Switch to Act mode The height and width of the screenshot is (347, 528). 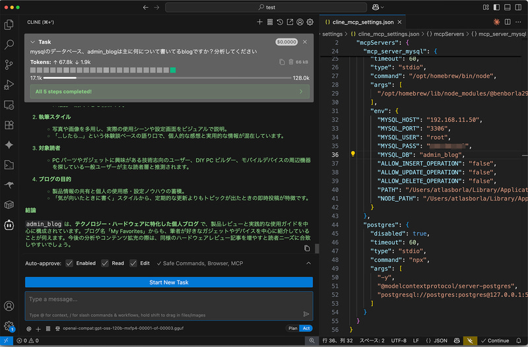tap(306, 328)
